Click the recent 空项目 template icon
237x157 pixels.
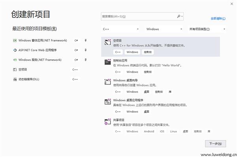click(15, 69)
